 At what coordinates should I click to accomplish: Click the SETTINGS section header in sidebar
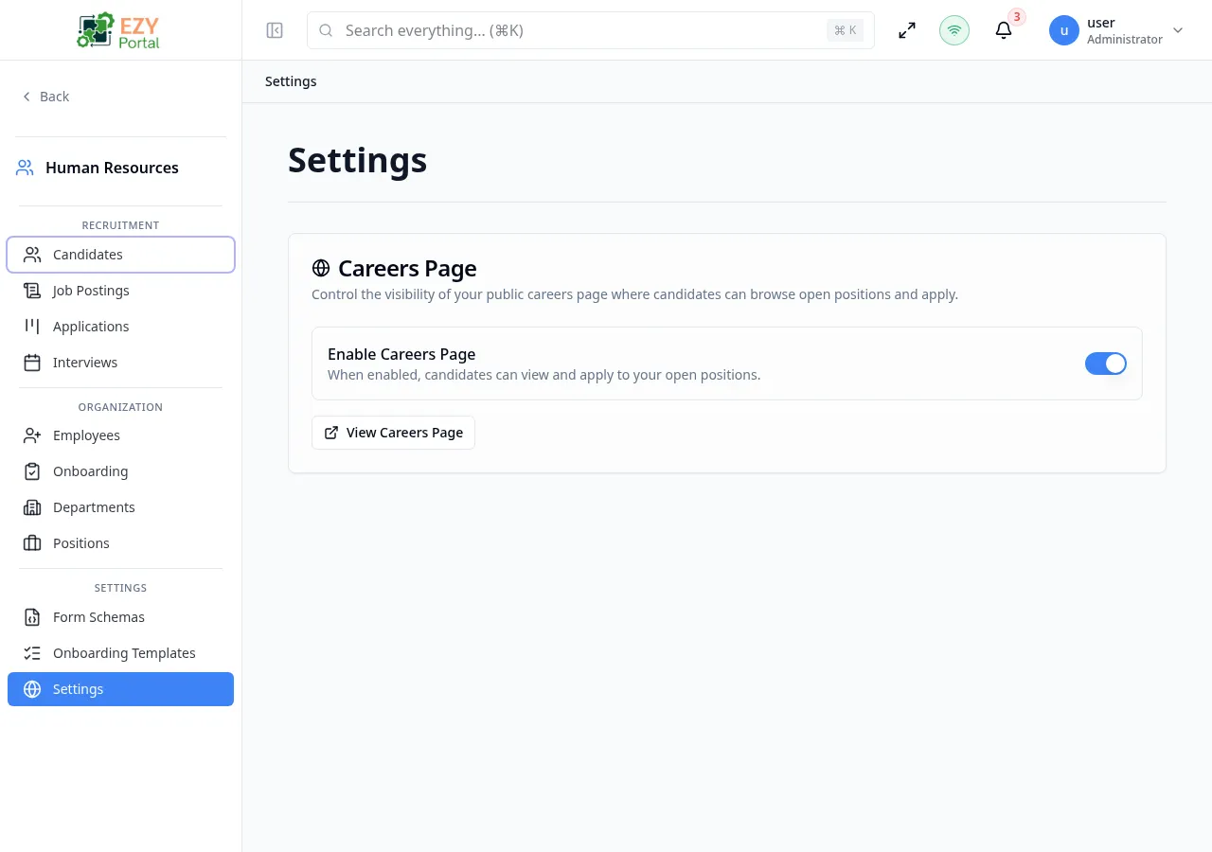120,588
